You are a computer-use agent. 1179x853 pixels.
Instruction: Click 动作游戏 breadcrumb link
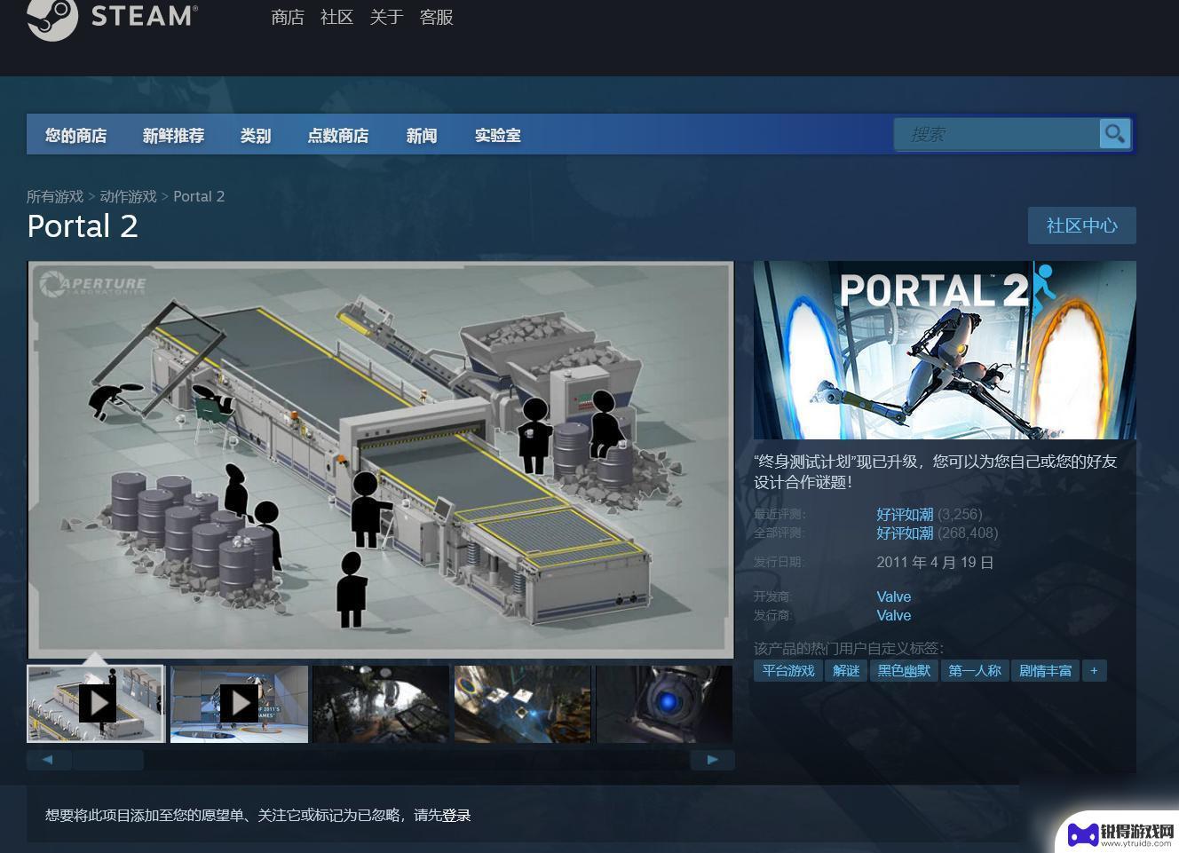pos(129,196)
